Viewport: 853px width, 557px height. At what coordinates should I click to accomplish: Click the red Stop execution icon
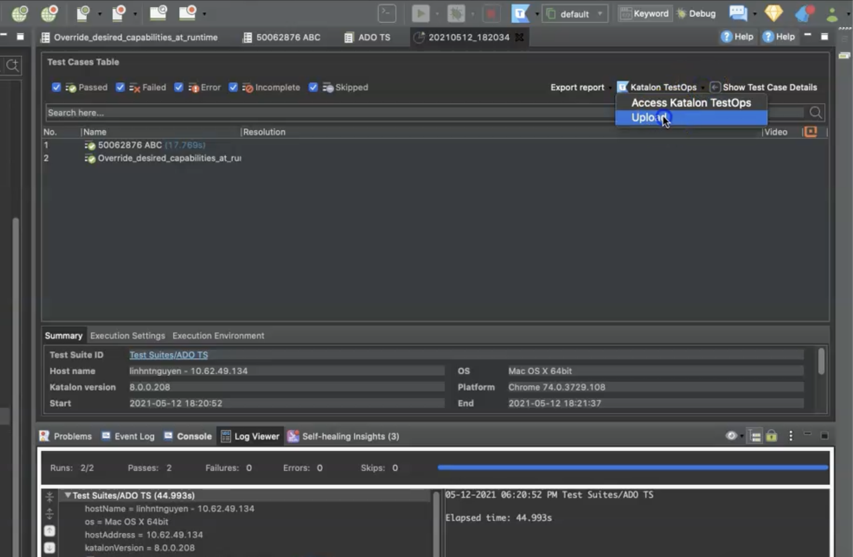pos(491,14)
